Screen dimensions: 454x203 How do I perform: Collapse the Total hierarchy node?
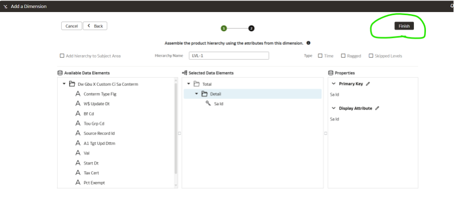188,84
